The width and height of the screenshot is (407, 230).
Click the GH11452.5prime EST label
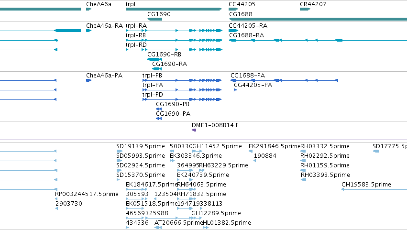click(217, 146)
